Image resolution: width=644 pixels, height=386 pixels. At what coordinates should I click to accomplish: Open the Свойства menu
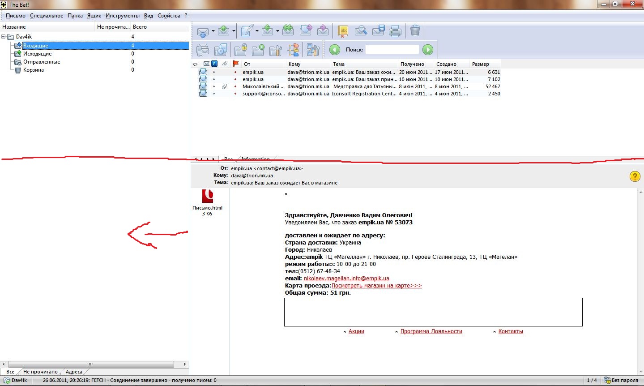pos(169,16)
